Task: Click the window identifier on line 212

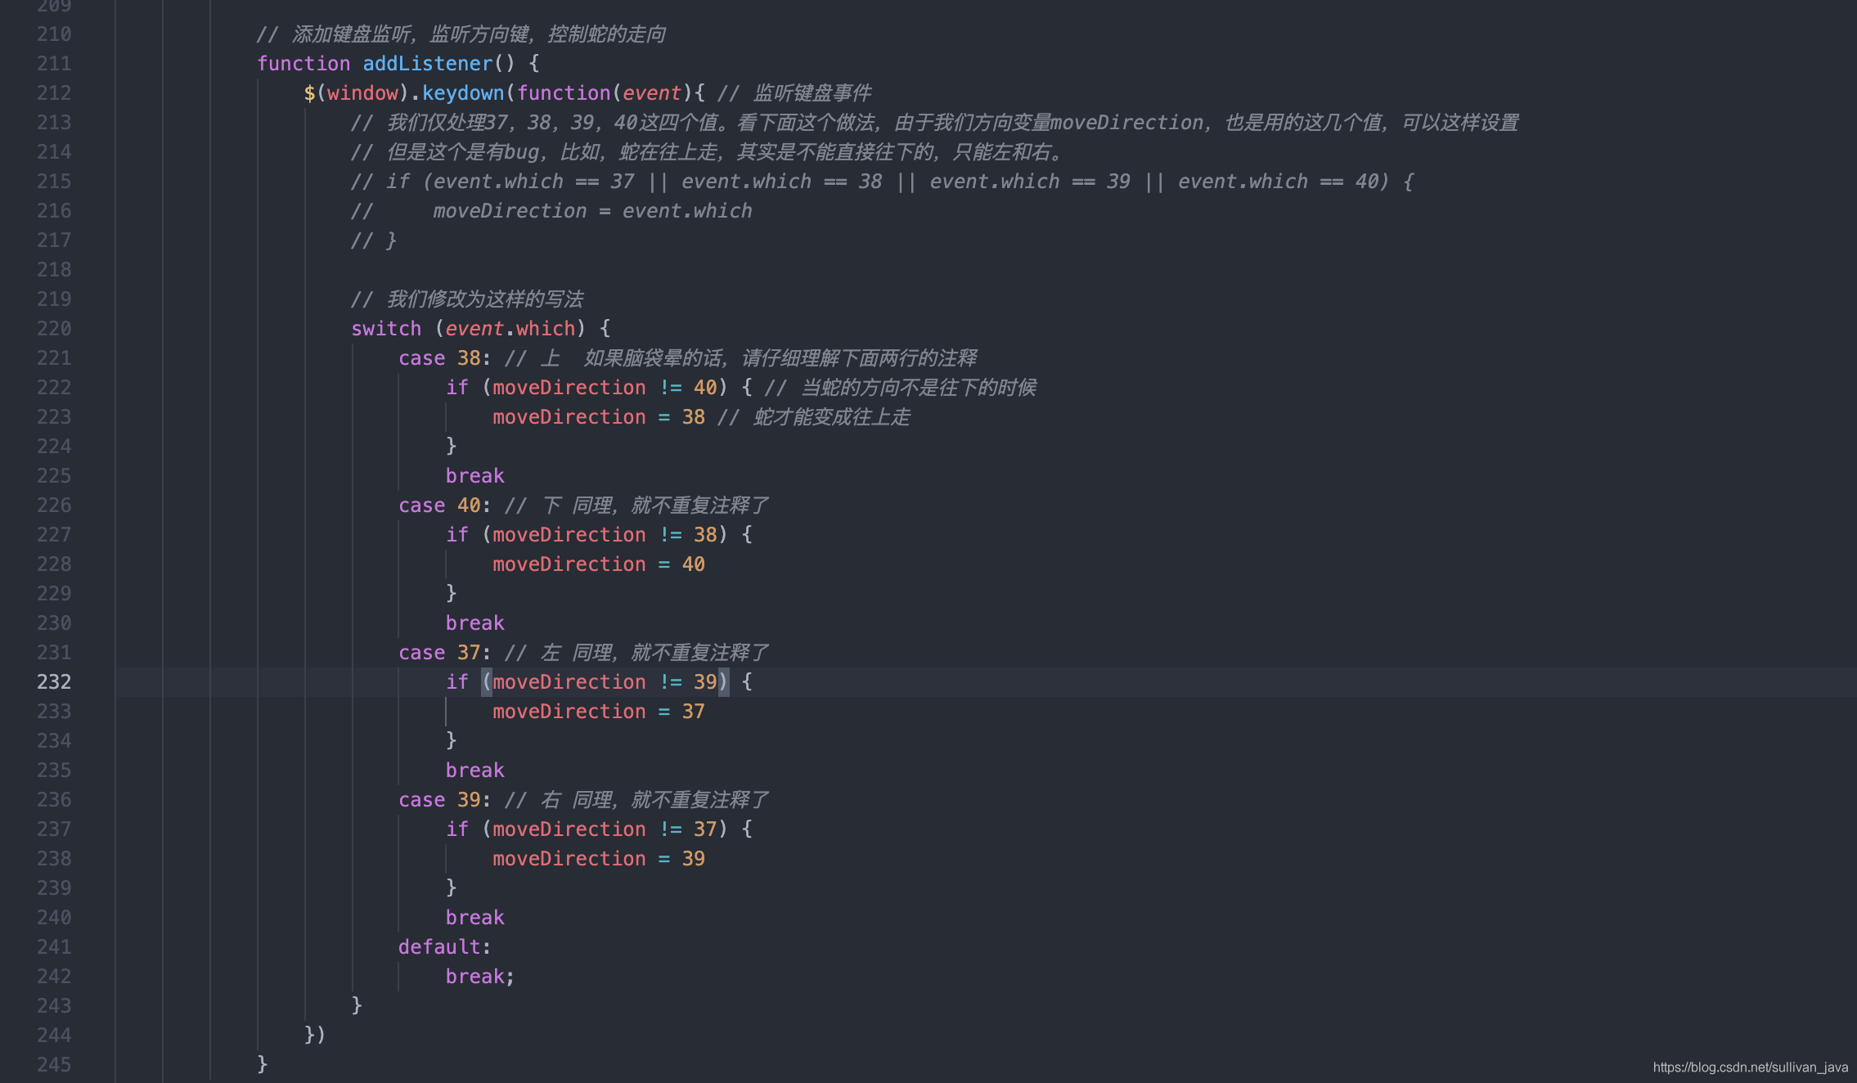Action: (x=362, y=93)
